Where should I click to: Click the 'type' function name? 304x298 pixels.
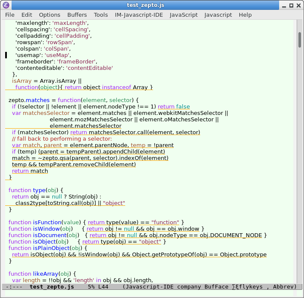click(x=39, y=190)
